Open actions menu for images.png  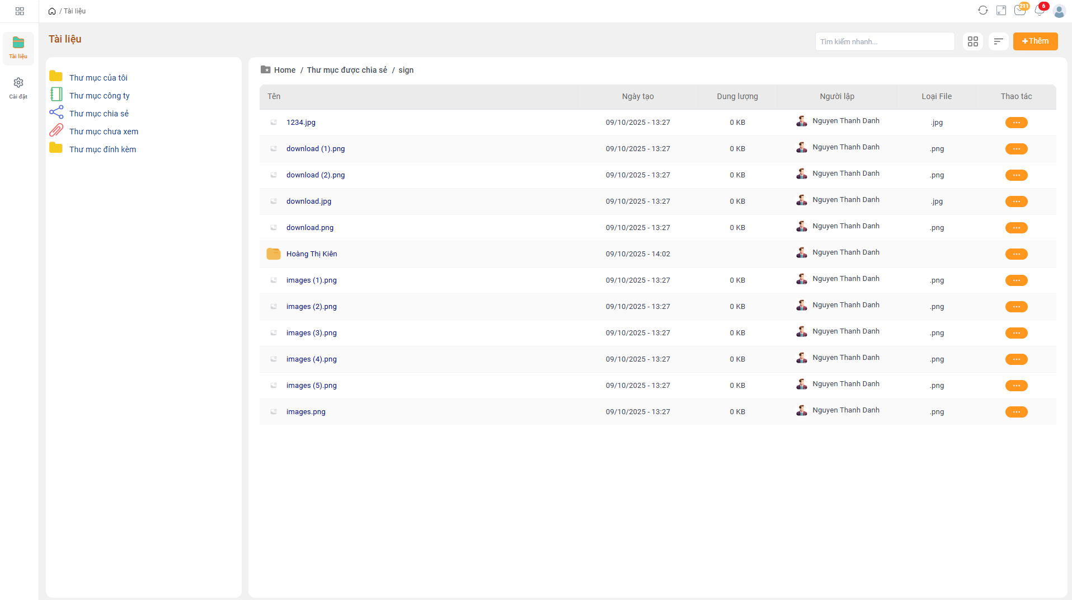(1016, 412)
